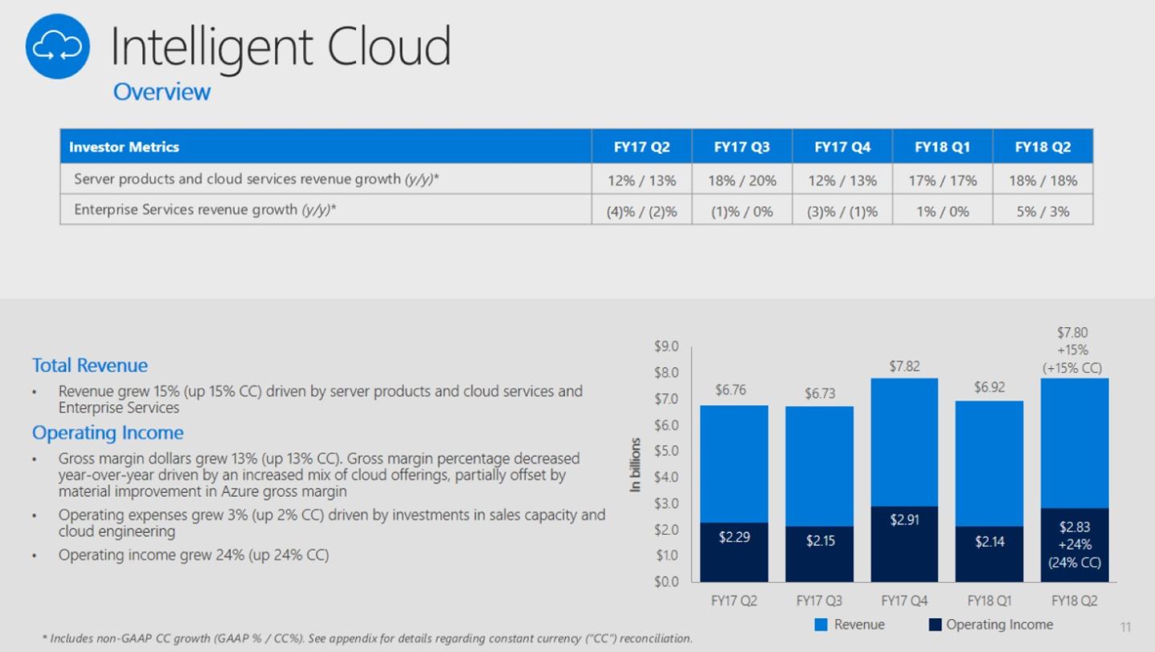Viewport: 1155px width, 652px height.
Task: Click the Revenue legend color square
Action: click(821, 625)
